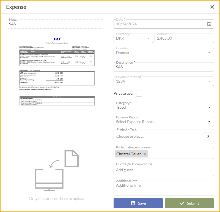Remove Christel Geller using the x icon
The height and width of the screenshot is (212, 220).
click(145, 154)
